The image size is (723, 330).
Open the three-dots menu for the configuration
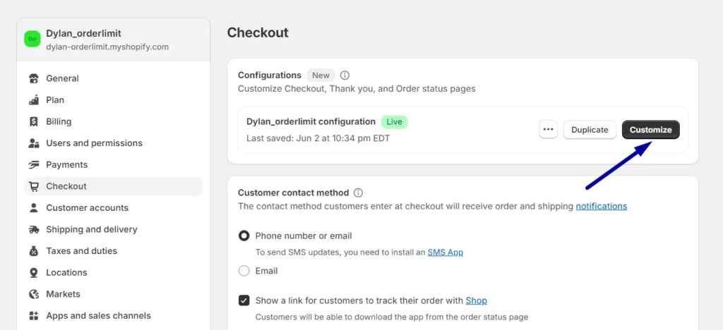point(548,130)
